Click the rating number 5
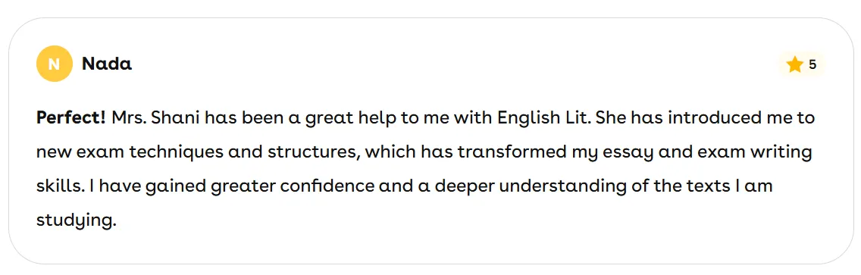 pos(812,64)
